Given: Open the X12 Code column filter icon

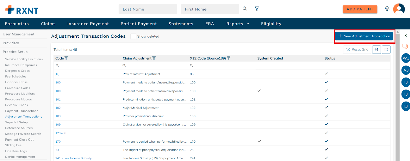Looking at the screenshot, I should tap(229, 58).
